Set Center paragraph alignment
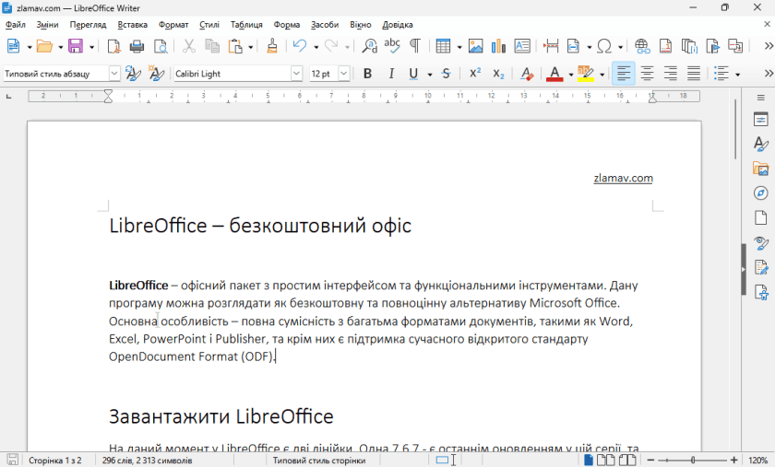This screenshot has height=467, width=775. click(647, 74)
